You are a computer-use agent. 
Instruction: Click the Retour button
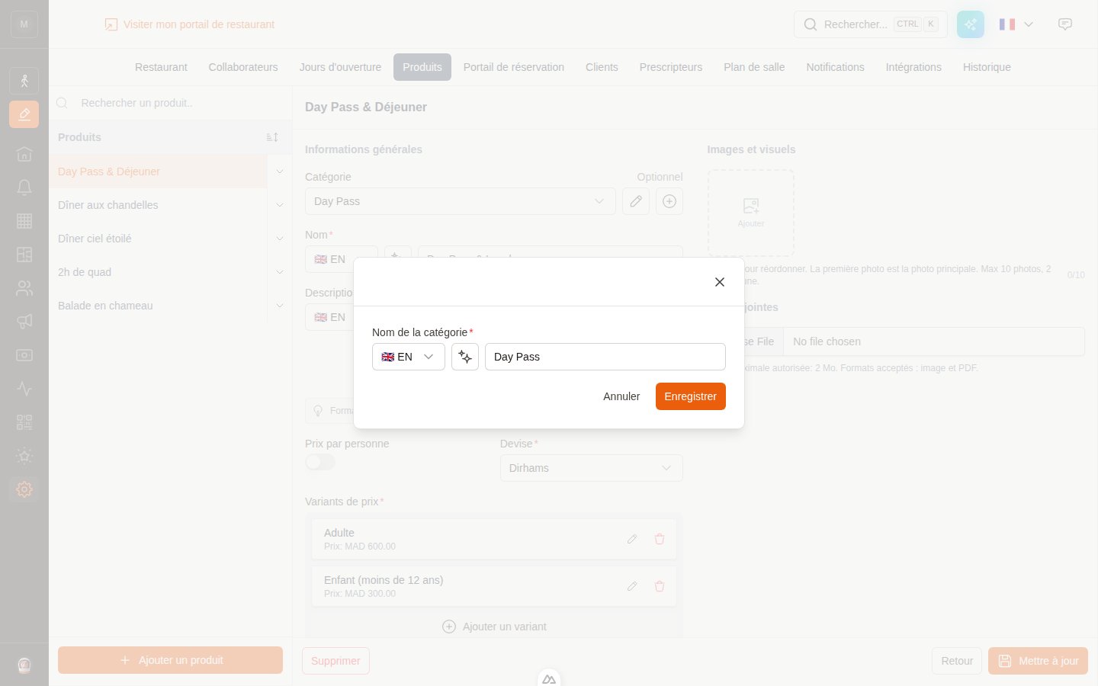pyautogui.click(x=957, y=661)
